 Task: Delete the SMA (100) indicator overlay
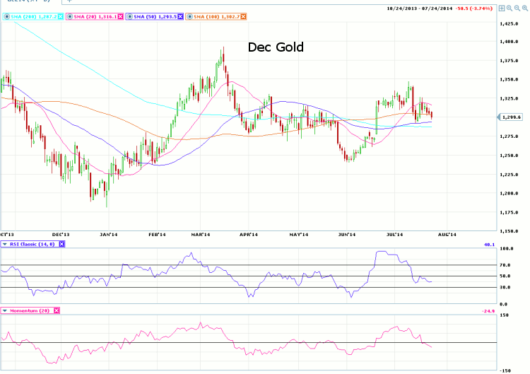(244, 16)
